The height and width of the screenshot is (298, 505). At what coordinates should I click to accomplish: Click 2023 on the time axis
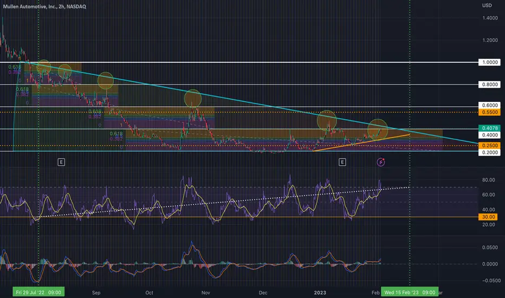tap(320, 293)
